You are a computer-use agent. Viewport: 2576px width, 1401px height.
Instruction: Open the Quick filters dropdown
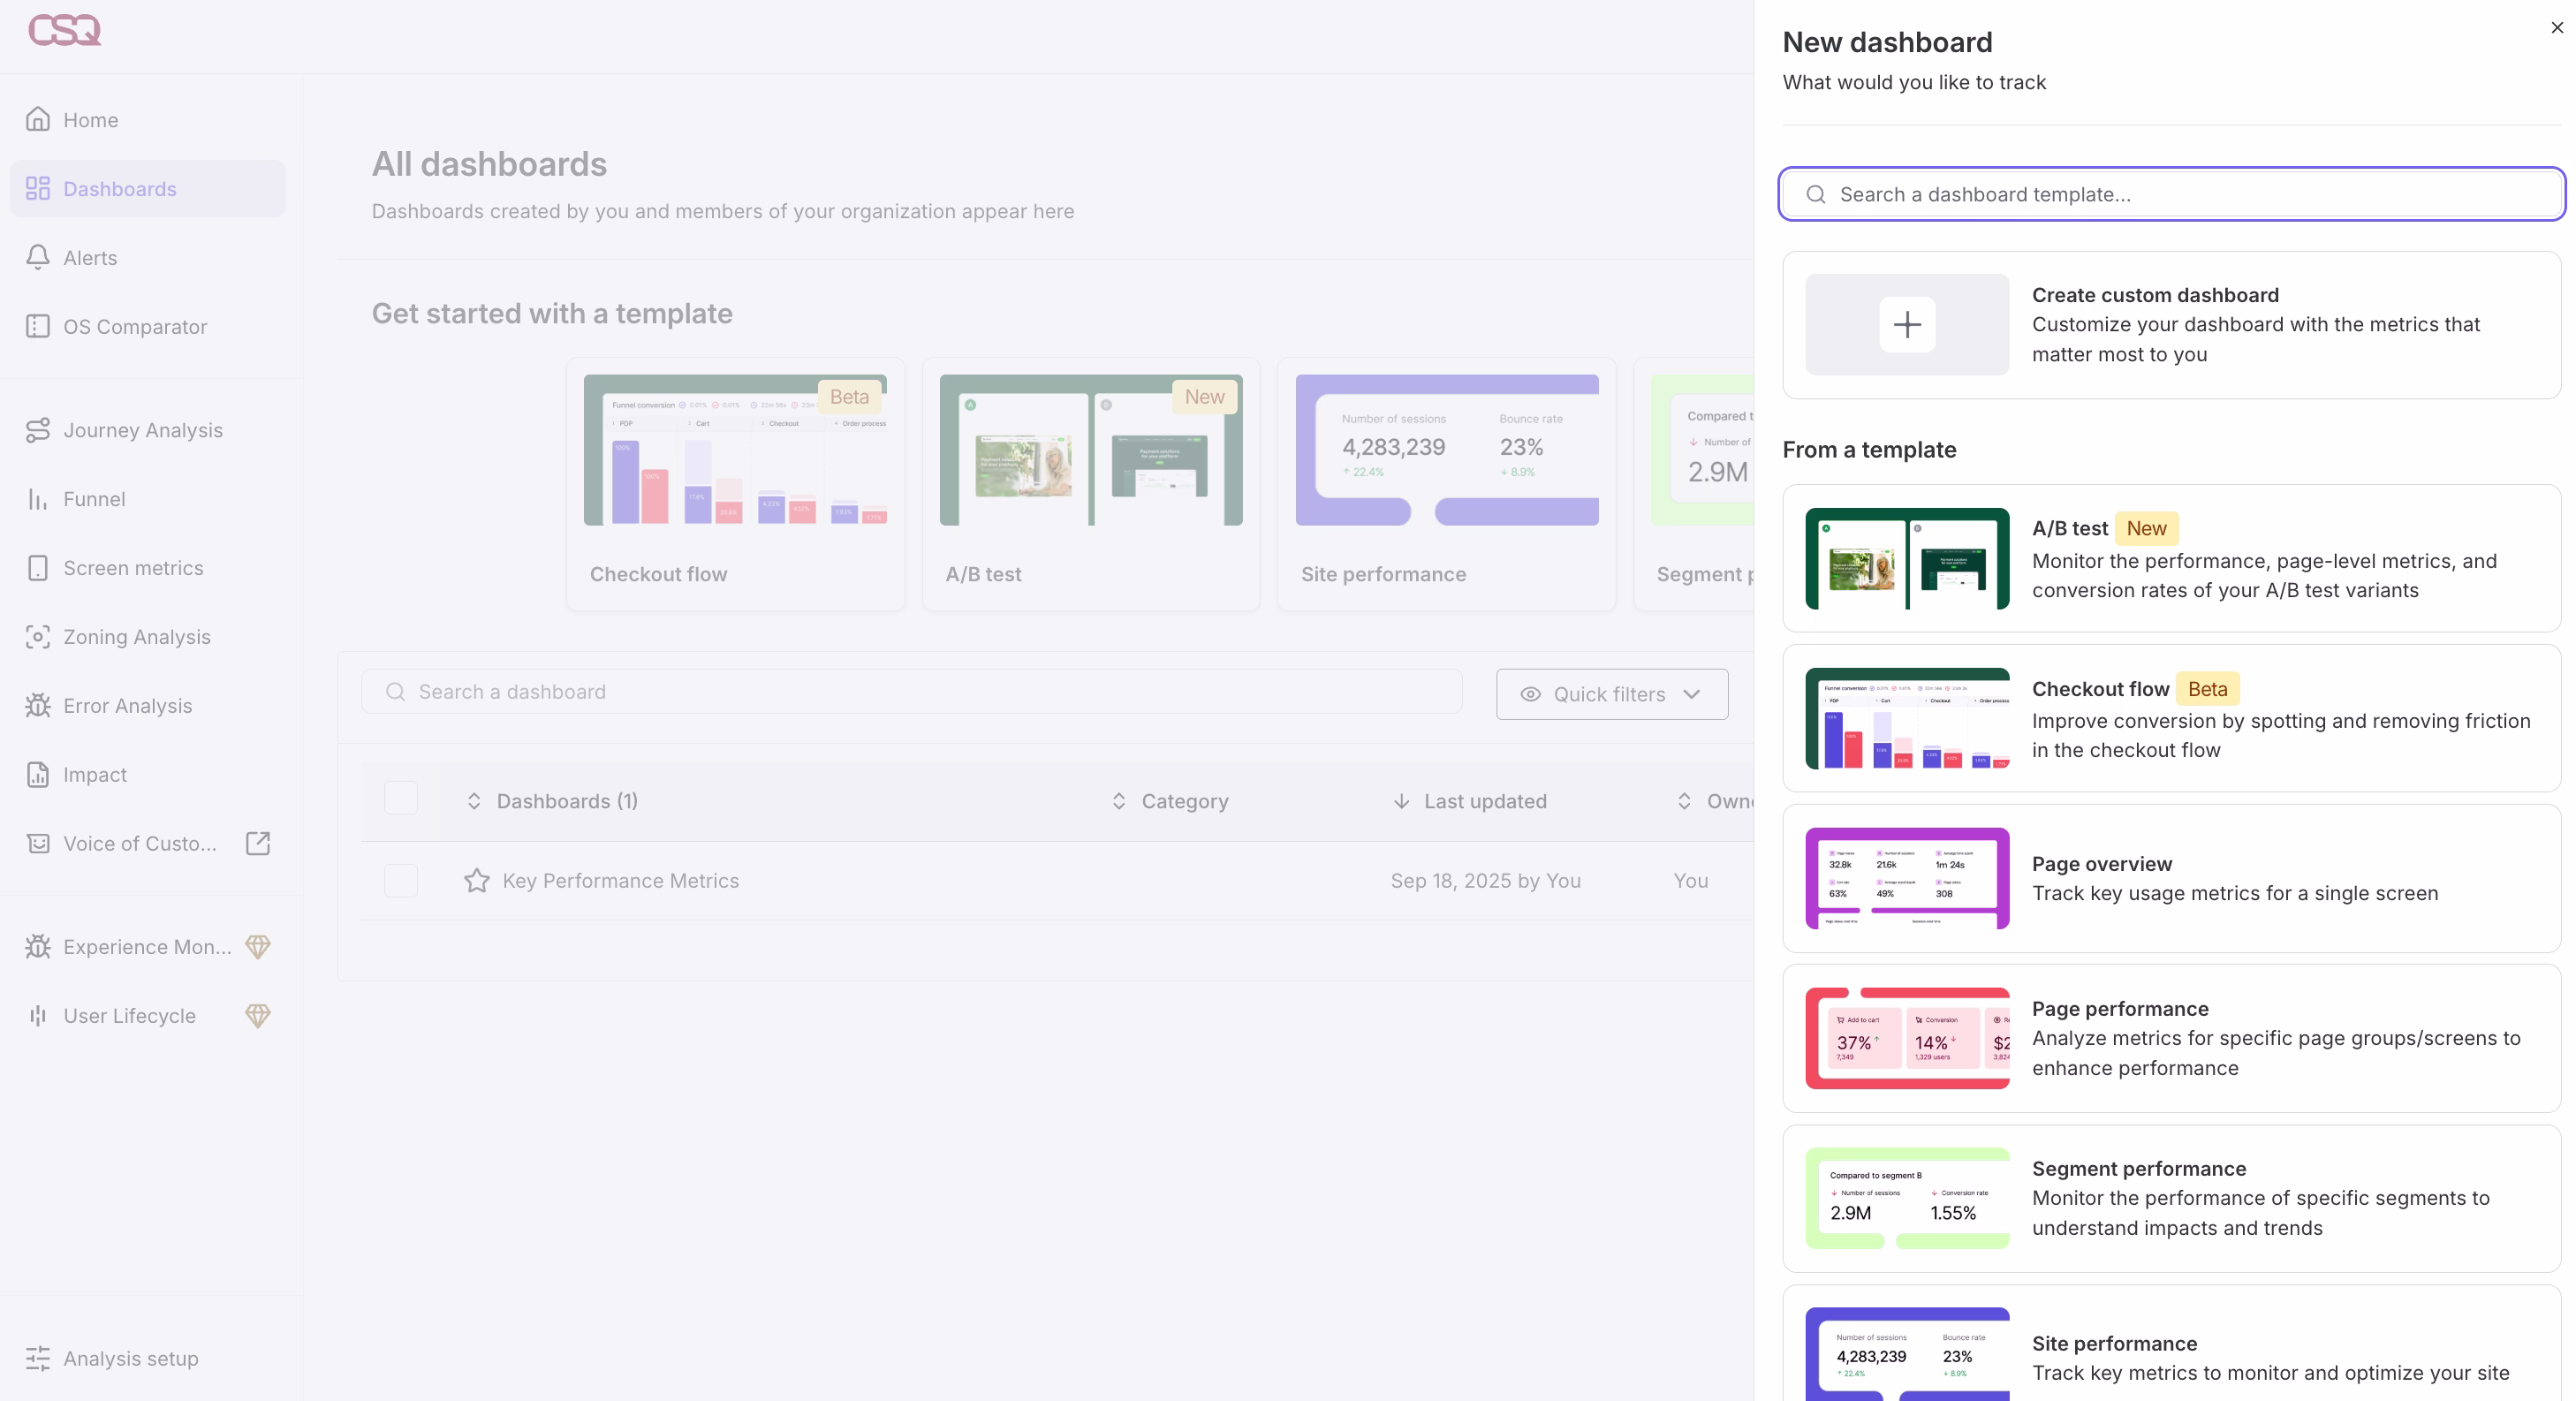pos(1611,694)
